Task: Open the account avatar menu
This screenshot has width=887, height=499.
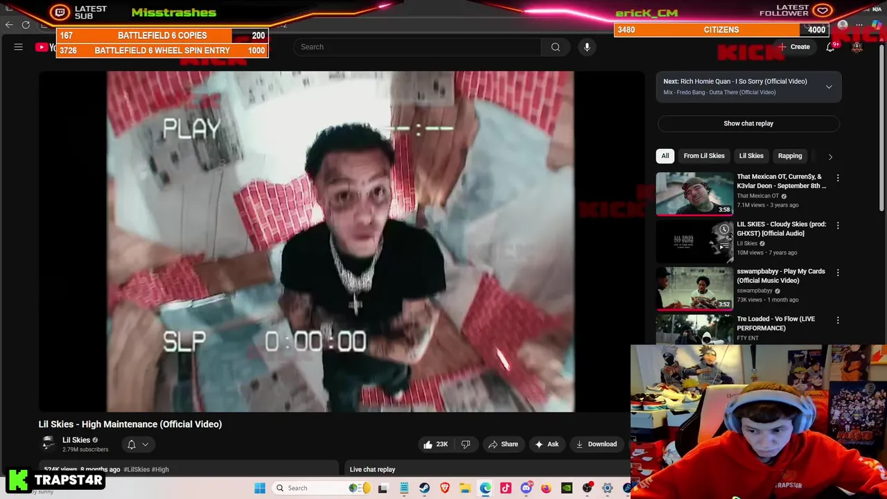Action: click(857, 47)
